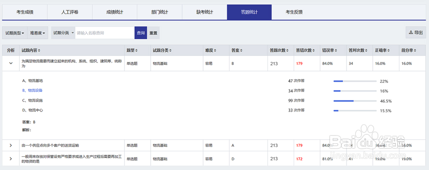Click 得分率 column sort arrows
429x170 pixels.
pos(415,50)
